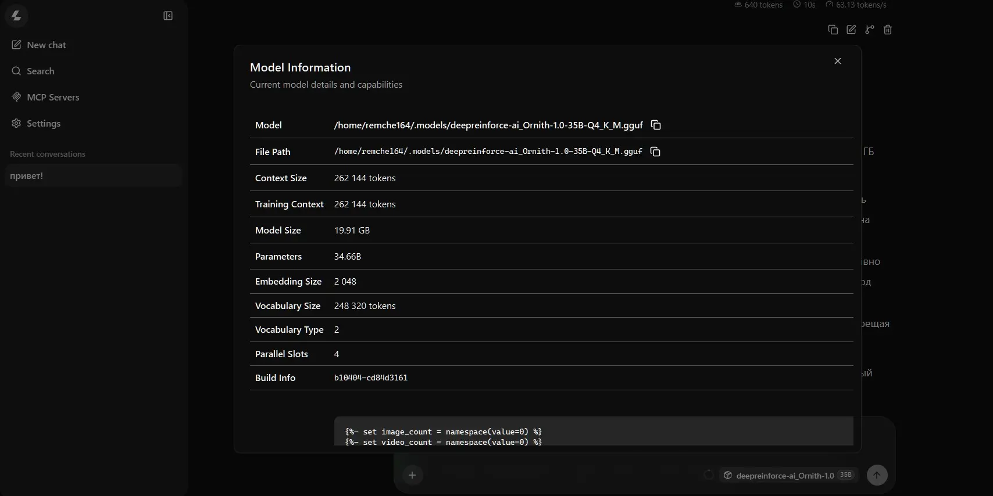
Task: Click the "Vocabulary Size" row label
Action: 288,305
